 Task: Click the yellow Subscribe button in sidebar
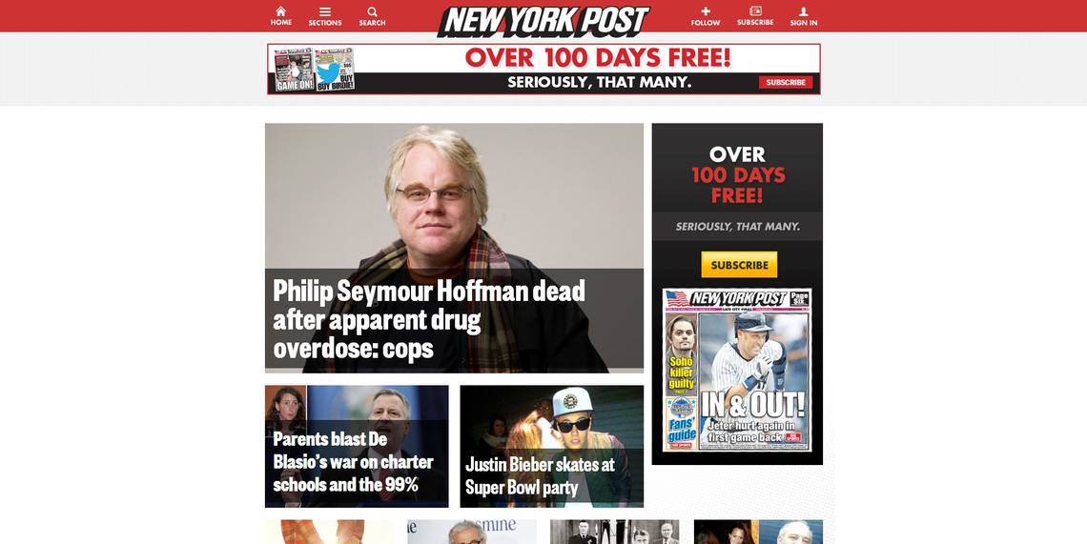tap(739, 265)
